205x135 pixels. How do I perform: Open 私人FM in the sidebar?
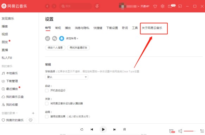click(x=7, y=58)
